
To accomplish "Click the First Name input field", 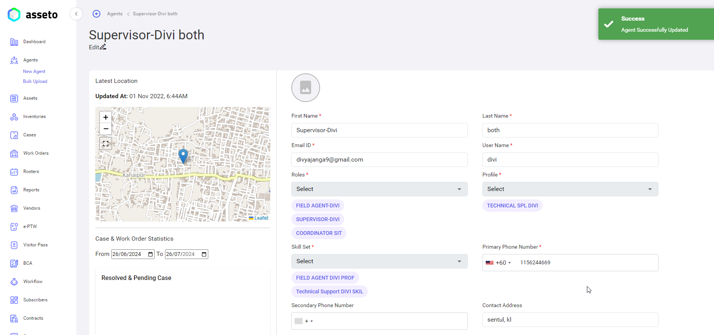I will (379, 130).
